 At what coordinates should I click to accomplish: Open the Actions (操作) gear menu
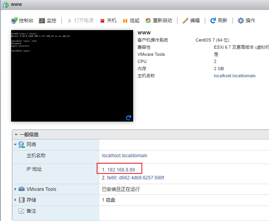(x=246, y=21)
